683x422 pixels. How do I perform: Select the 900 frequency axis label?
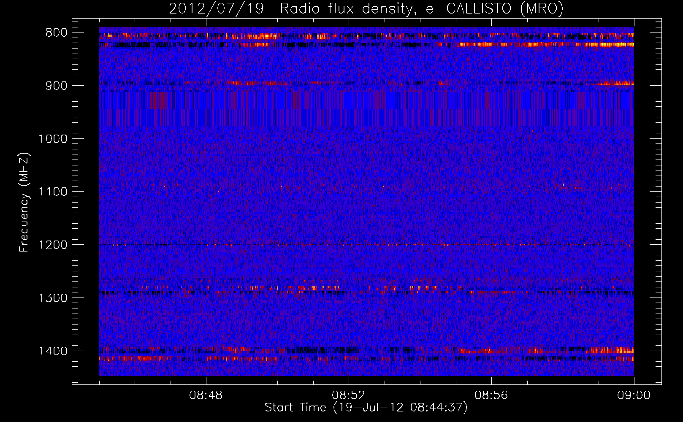tap(56, 86)
